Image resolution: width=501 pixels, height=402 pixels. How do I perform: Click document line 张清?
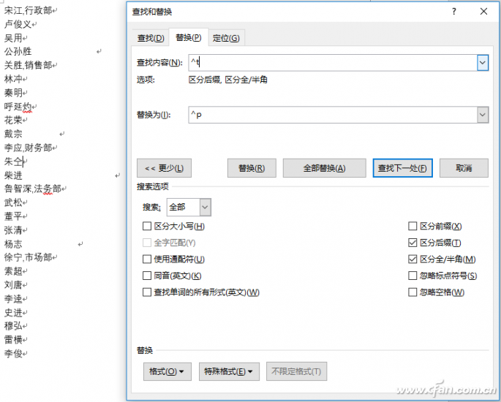[13, 230]
